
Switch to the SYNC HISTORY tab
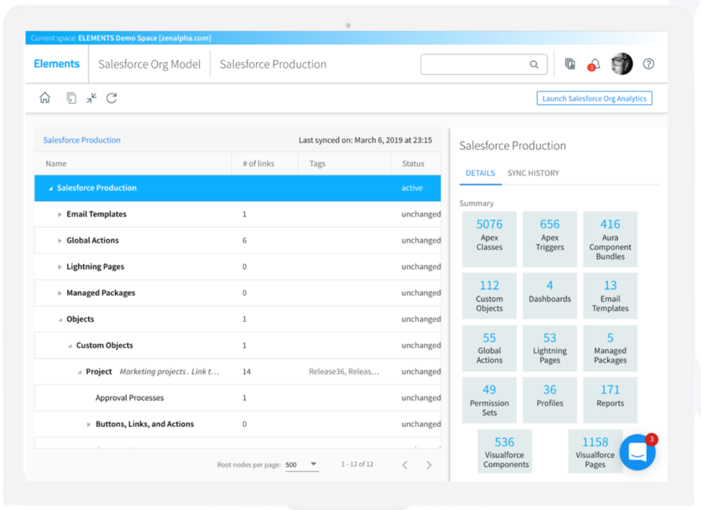[533, 173]
